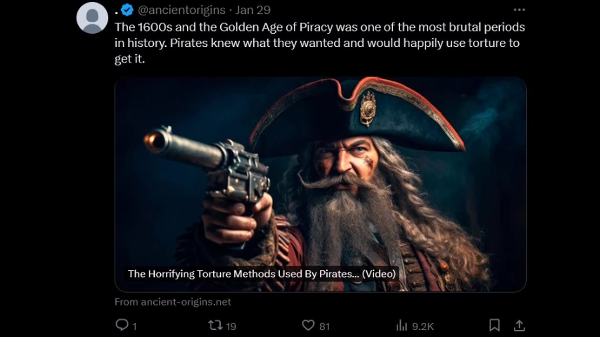
Task: Click the reply count 1
Action: pyautogui.click(x=134, y=326)
